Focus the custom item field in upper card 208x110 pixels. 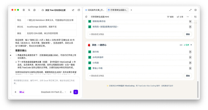(135, 34)
